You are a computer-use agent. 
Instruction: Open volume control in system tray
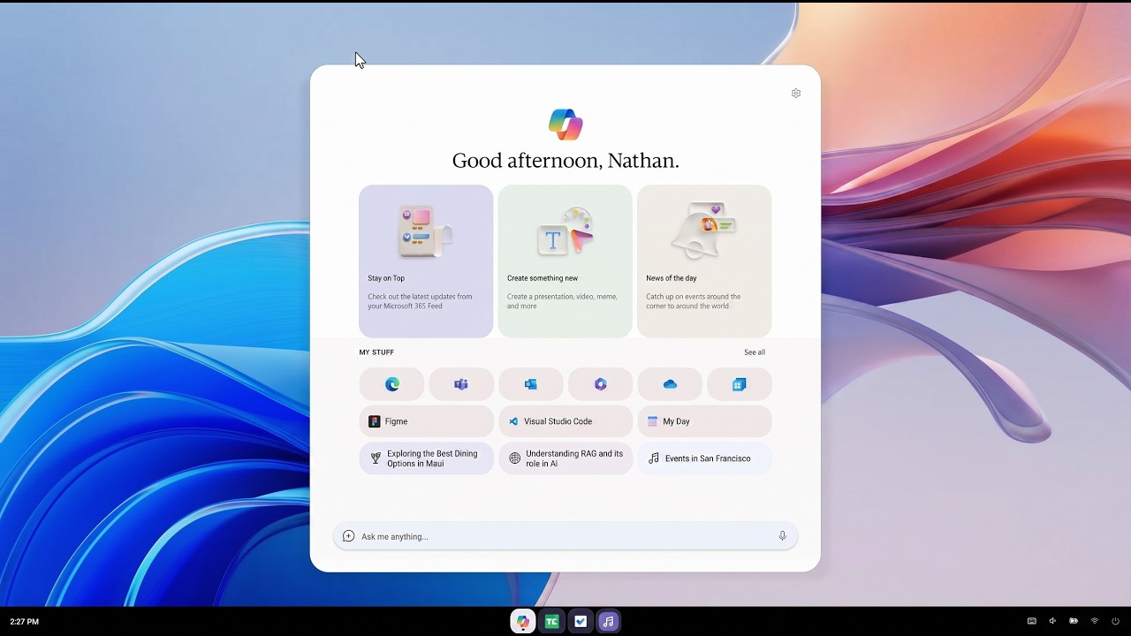[x=1052, y=621]
